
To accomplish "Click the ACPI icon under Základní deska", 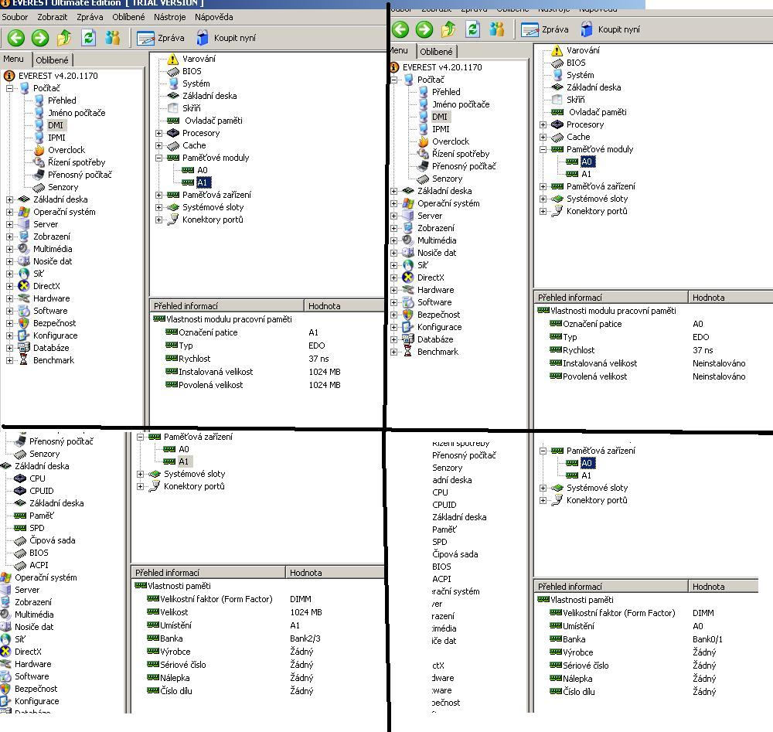I will (x=20, y=565).
